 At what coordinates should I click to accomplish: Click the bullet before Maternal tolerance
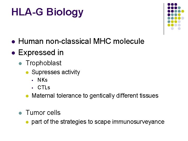[26, 96]
